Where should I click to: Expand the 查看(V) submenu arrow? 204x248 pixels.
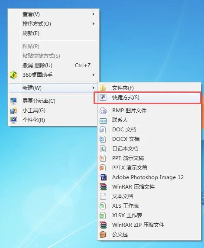pyautogui.click(x=94, y=14)
